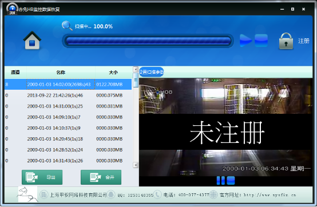Open the scan parameter settings button
This screenshot has width=317, height=207.
coord(152,72)
